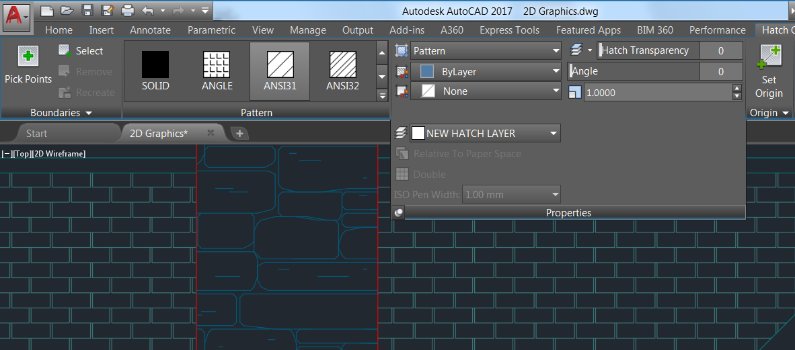The image size is (795, 350).
Task: Click the Hatch Transparency value field
Action: coord(721,50)
